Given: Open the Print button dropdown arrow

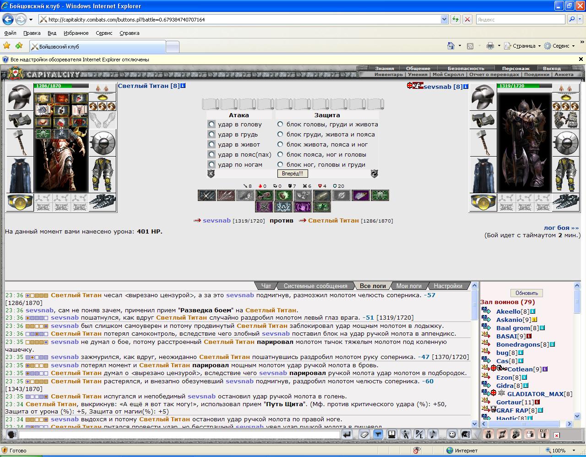Looking at the screenshot, I should [499, 46].
